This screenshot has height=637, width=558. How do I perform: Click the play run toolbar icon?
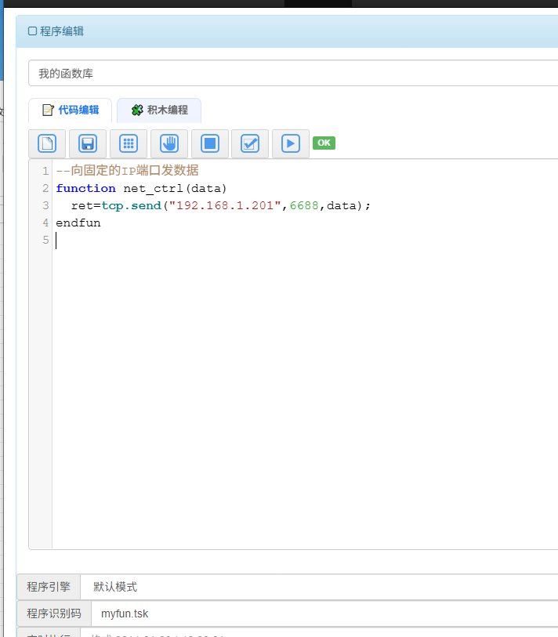tap(291, 143)
